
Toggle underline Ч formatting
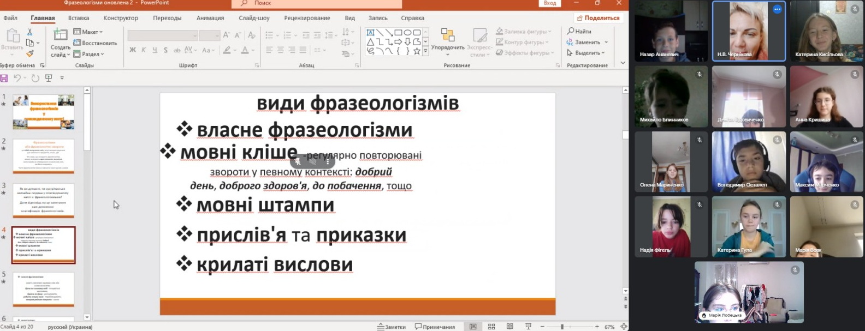point(155,50)
